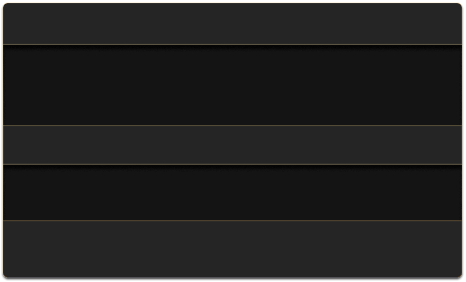Click the far right end of the bottom panel

click(456, 249)
